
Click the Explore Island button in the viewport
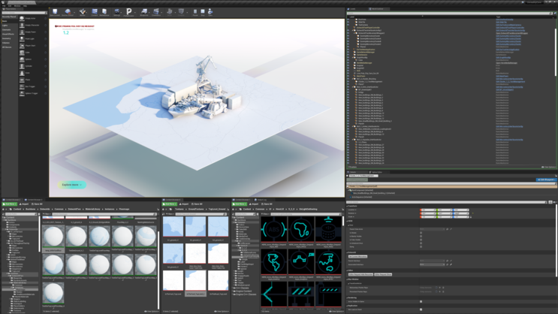tap(73, 185)
